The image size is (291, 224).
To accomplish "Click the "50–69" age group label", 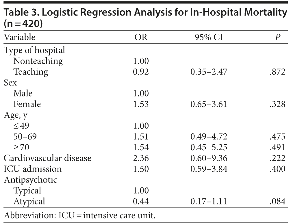I will click(x=25, y=136).
